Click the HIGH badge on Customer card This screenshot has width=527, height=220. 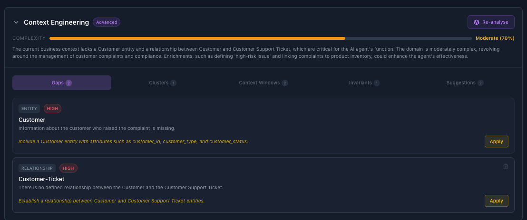[52, 109]
